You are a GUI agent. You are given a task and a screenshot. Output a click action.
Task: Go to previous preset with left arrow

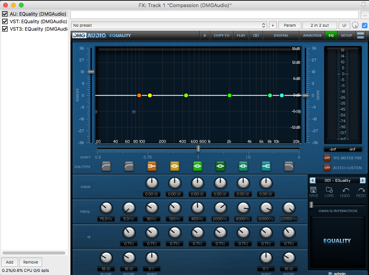coord(313,180)
